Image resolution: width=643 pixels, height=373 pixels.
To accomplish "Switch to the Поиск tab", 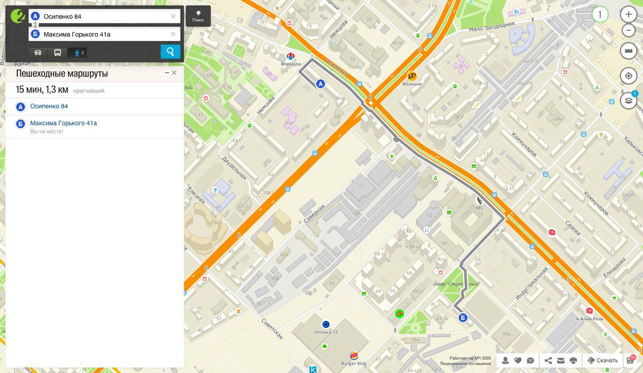I will pyautogui.click(x=198, y=16).
